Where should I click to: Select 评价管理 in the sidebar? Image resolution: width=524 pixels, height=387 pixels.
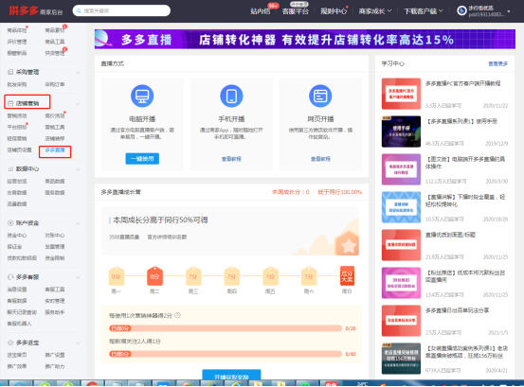[x=17, y=42]
